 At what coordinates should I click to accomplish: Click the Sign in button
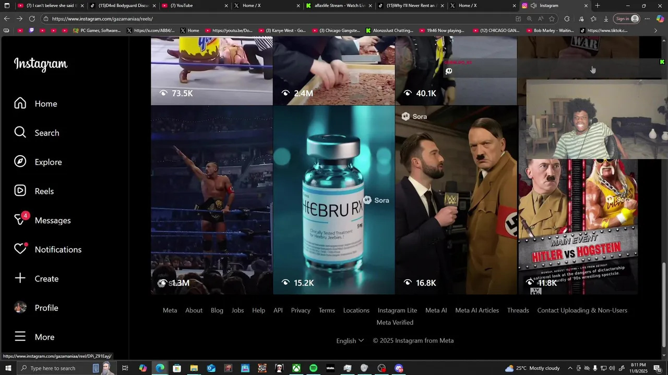627,19
